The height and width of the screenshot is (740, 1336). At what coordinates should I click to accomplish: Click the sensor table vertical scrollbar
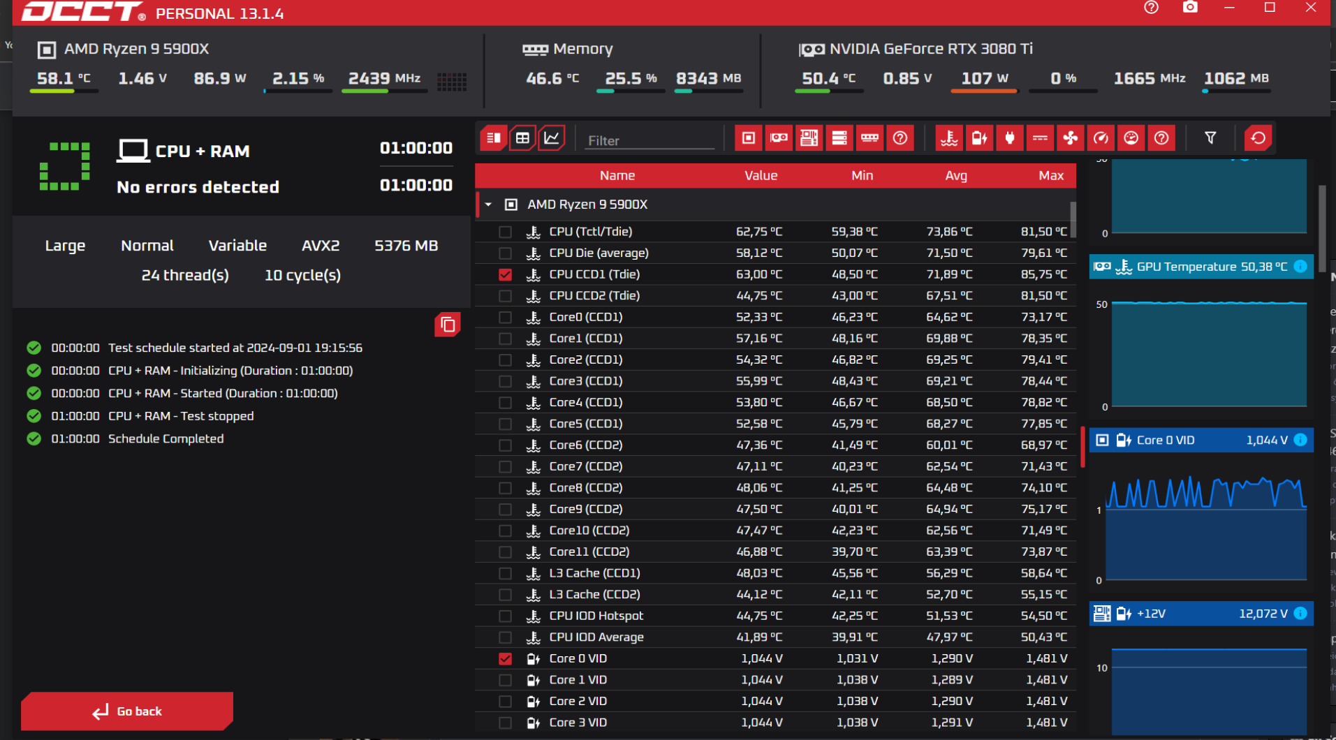(x=1073, y=219)
